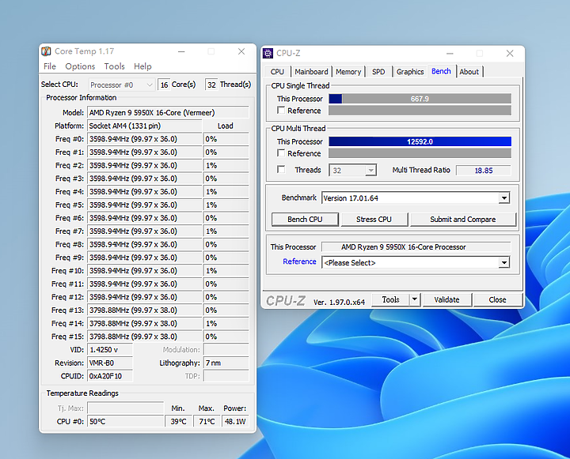Select the Bench tab
The image size is (570, 459).
(441, 71)
